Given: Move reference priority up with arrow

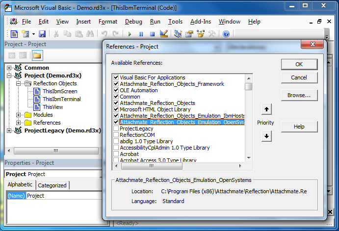Looking at the screenshot, I should point(266,109).
